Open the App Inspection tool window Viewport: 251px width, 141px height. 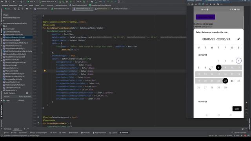tap(100, 133)
